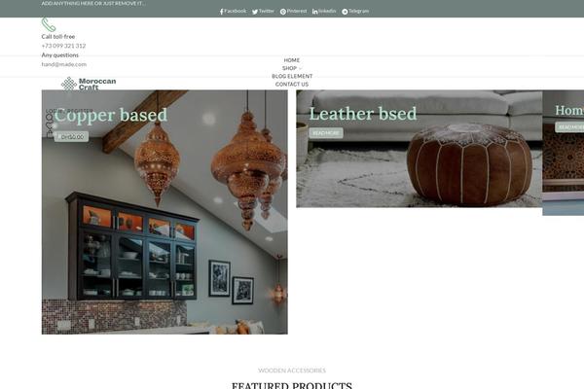Screen dimensions: 584x389
Task: Go to the HOME menu item
Action: 292,60
